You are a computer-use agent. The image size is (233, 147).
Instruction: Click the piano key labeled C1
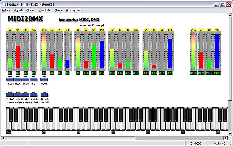78,126
